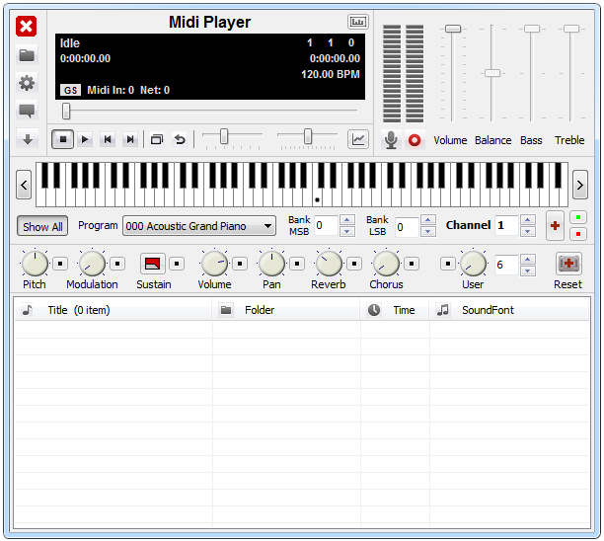Viewport: 604px width, 541px height.
Task: Increase the Channel number
Action: pos(527,220)
